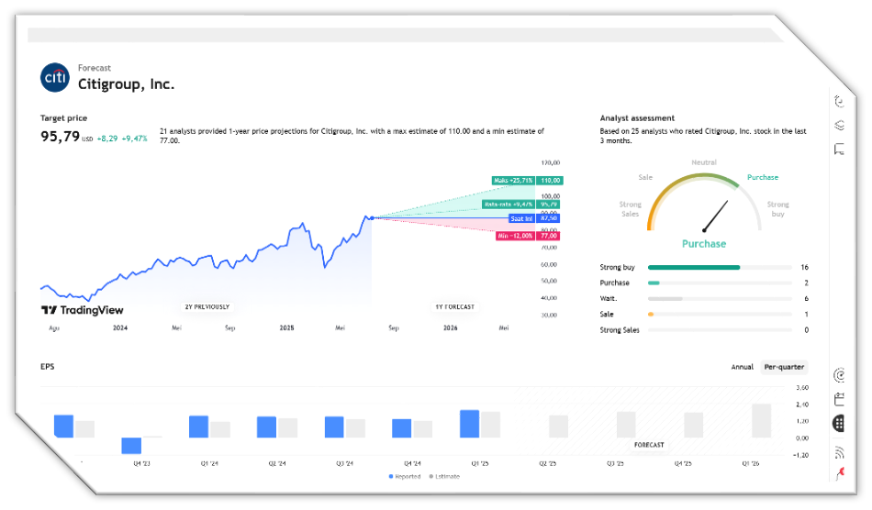Click the Purchase rating bar in list

click(x=720, y=283)
